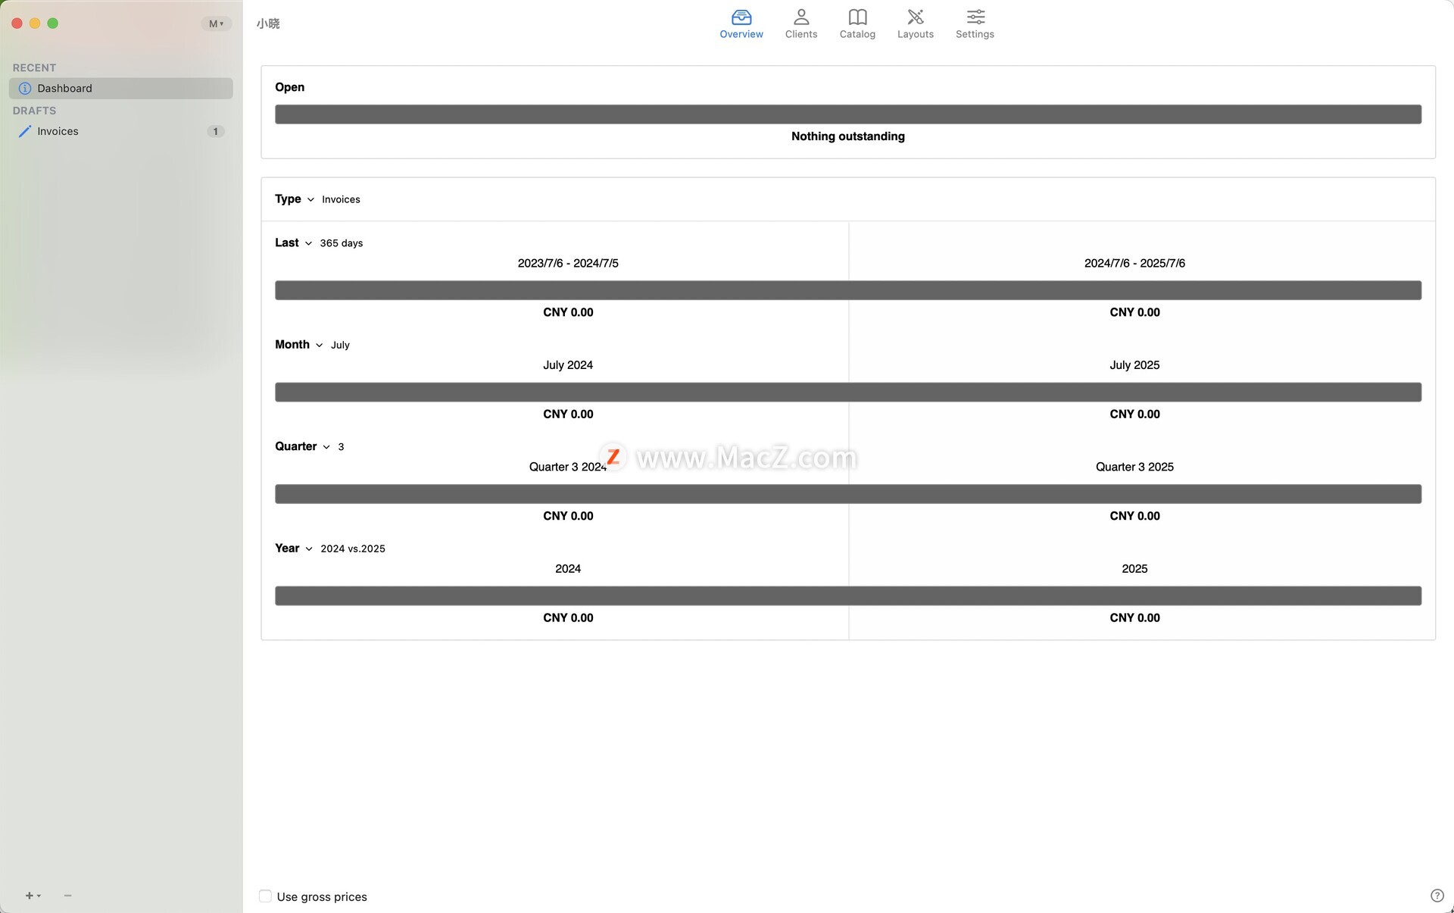Screen dimensions: 1454x913
Task: Click the Open outstanding progress bar
Action: pos(848,114)
